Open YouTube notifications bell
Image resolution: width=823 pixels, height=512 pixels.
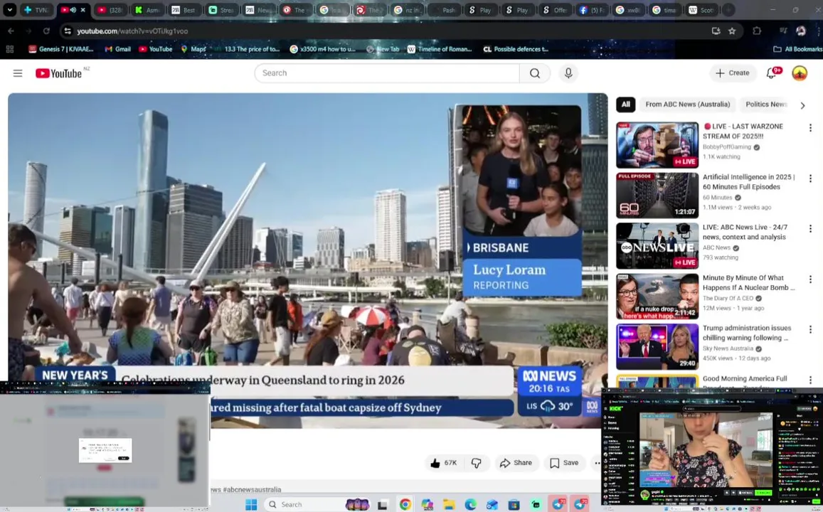point(772,73)
